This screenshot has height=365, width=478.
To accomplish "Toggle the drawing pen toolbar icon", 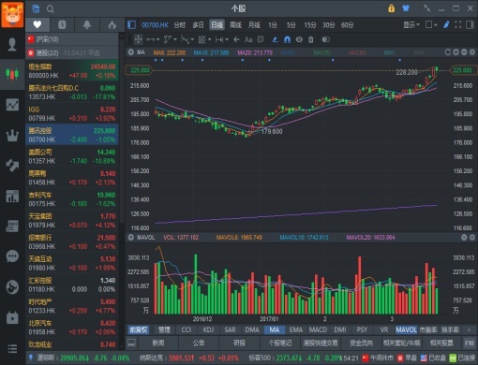I will click(446, 25).
